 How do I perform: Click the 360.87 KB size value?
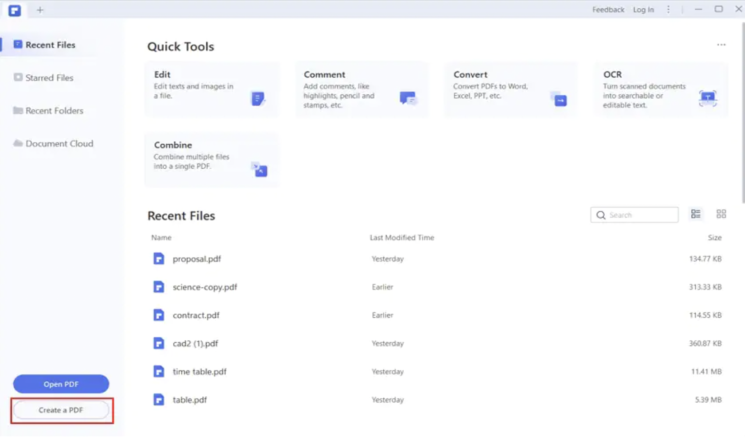pyautogui.click(x=705, y=344)
